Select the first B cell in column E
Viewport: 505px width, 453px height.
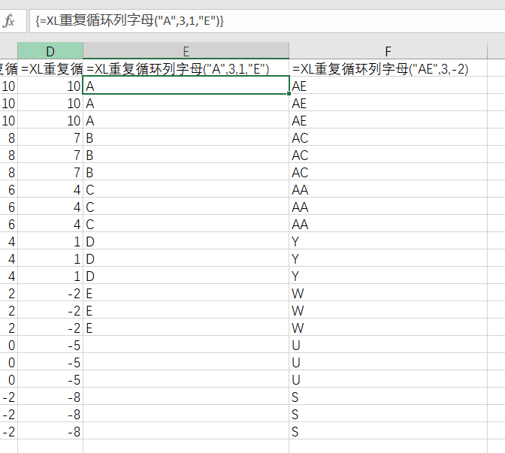[x=186, y=137]
